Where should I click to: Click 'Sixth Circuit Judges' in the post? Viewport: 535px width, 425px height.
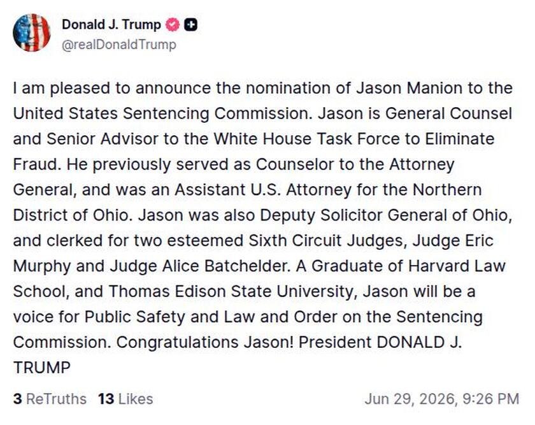pos(327,241)
